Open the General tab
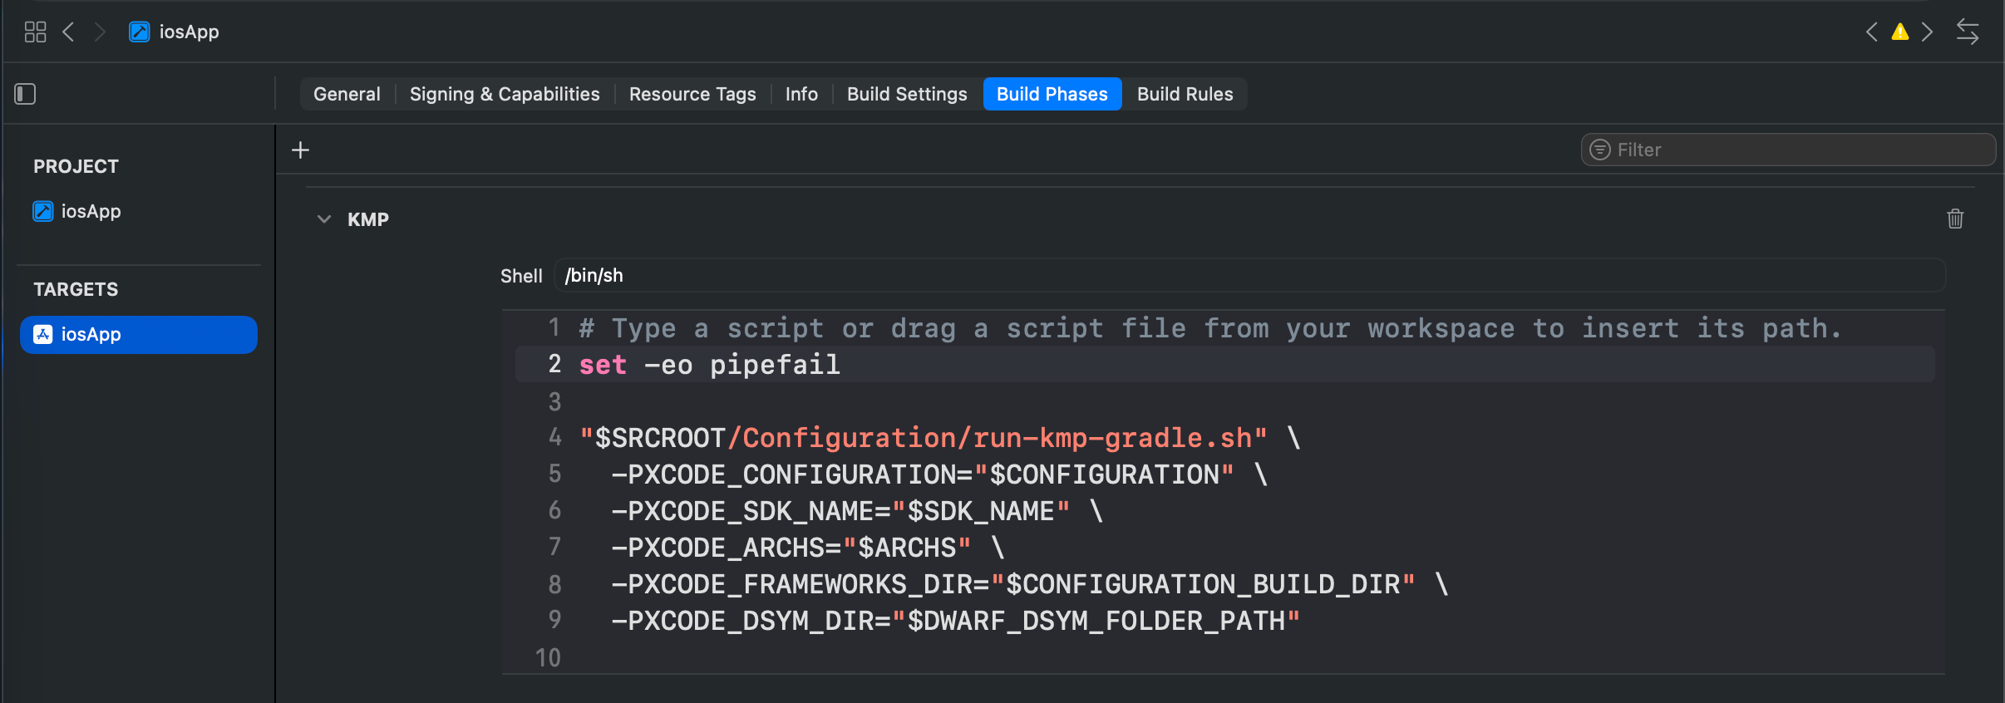This screenshot has height=703, width=2005. pos(347,94)
